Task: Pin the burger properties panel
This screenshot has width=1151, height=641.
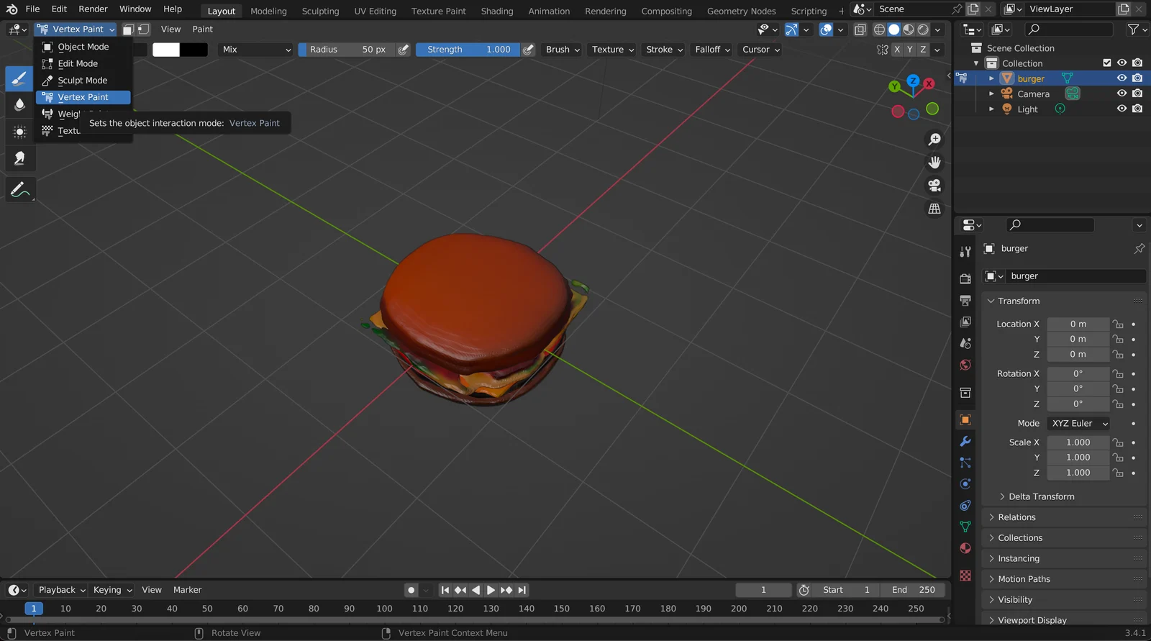Action: [x=1139, y=248]
